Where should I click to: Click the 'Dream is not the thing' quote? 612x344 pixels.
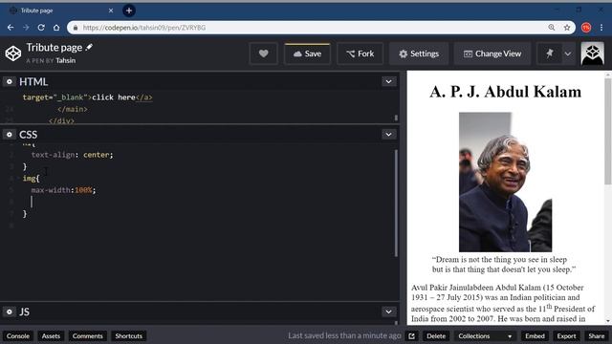504,265
